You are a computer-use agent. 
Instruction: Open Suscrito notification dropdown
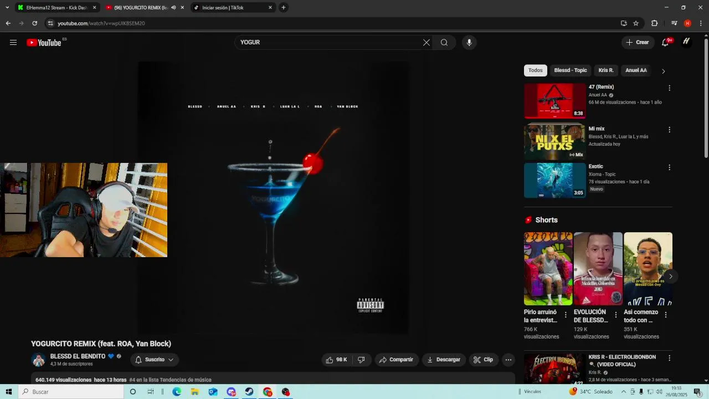coord(155,360)
